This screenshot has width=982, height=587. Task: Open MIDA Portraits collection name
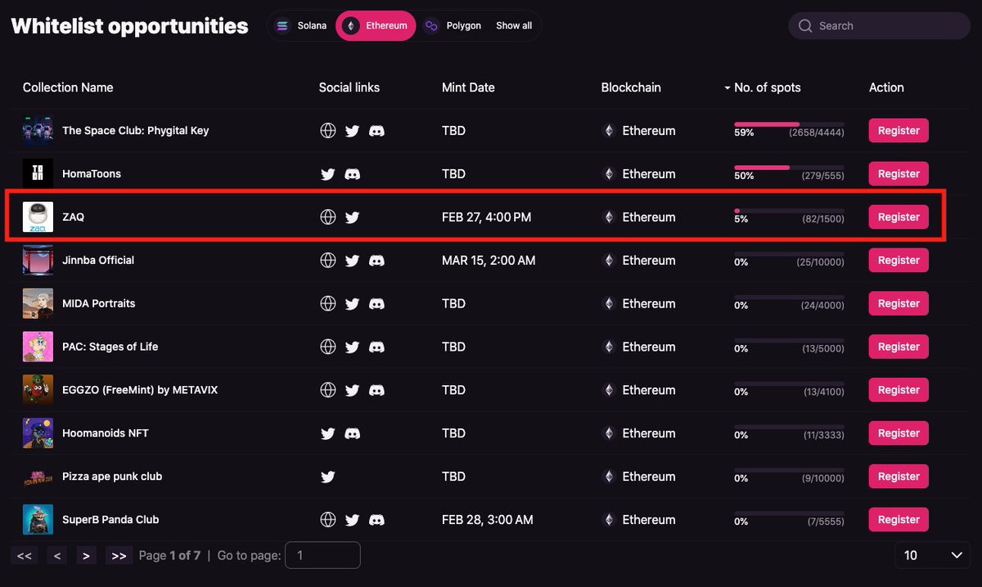pyautogui.click(x=99, y=304)
